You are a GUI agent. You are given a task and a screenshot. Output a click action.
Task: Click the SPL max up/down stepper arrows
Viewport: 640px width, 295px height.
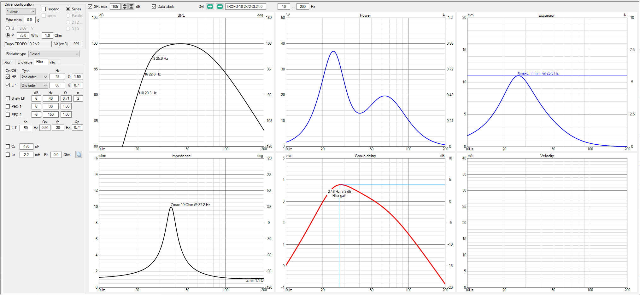point(125,7)
